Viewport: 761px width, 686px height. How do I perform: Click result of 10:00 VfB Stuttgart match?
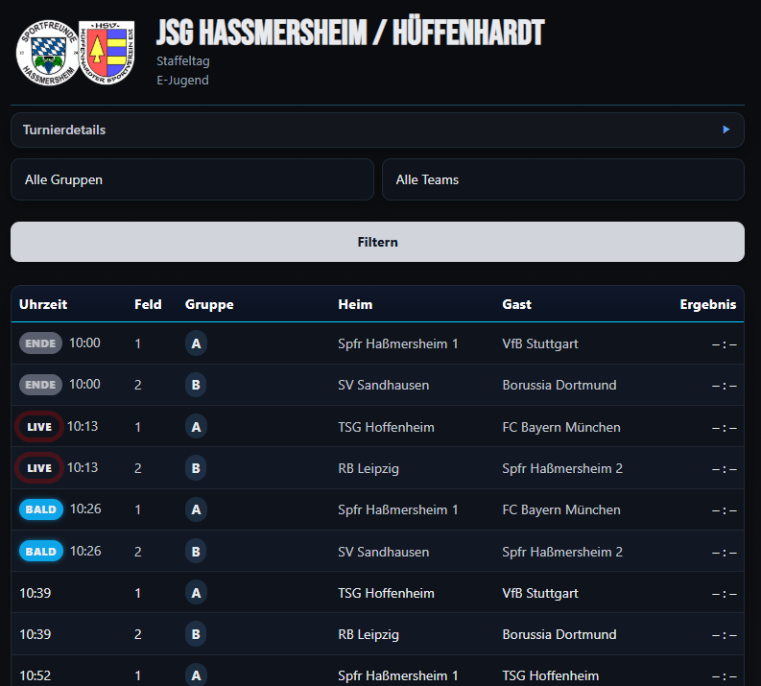tap(725, 344)
